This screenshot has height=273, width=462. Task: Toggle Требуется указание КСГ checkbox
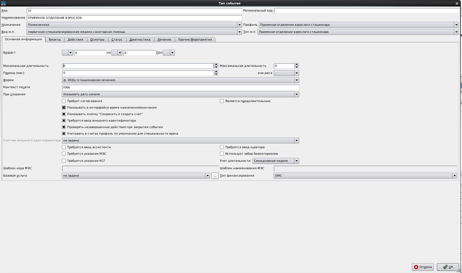(x=64, y=161)
